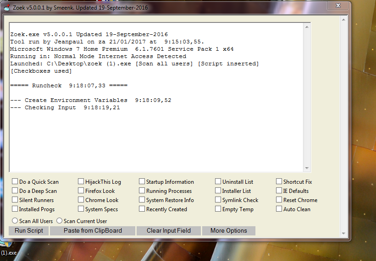Click inside the script log text area
Image resolution: width=376 pixels, height=261 pixels.
(156, 97)
